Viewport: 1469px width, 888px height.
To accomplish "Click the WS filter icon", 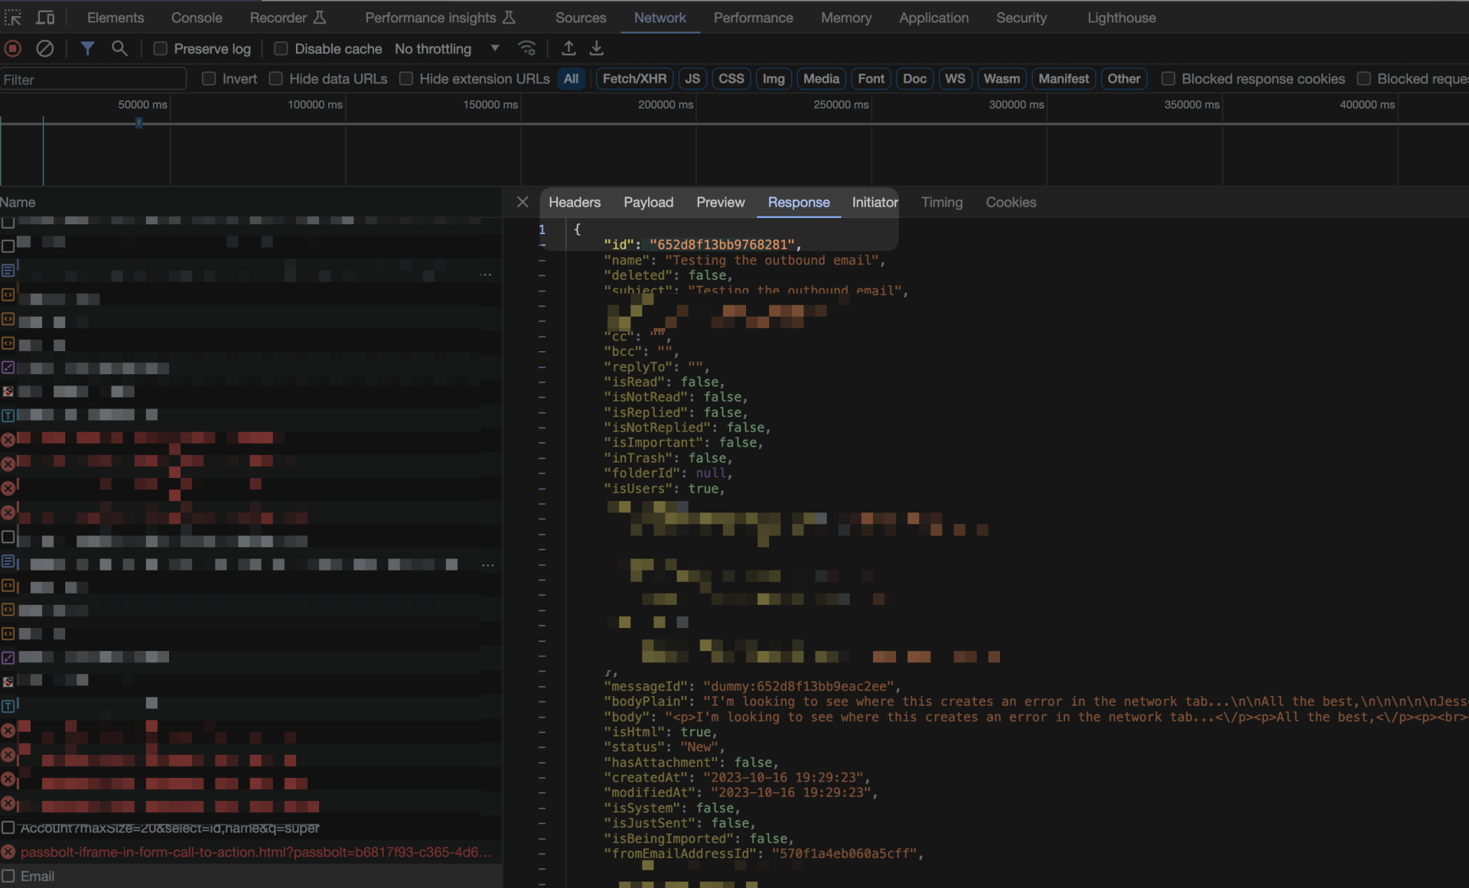I will click(x=953, y=78).
